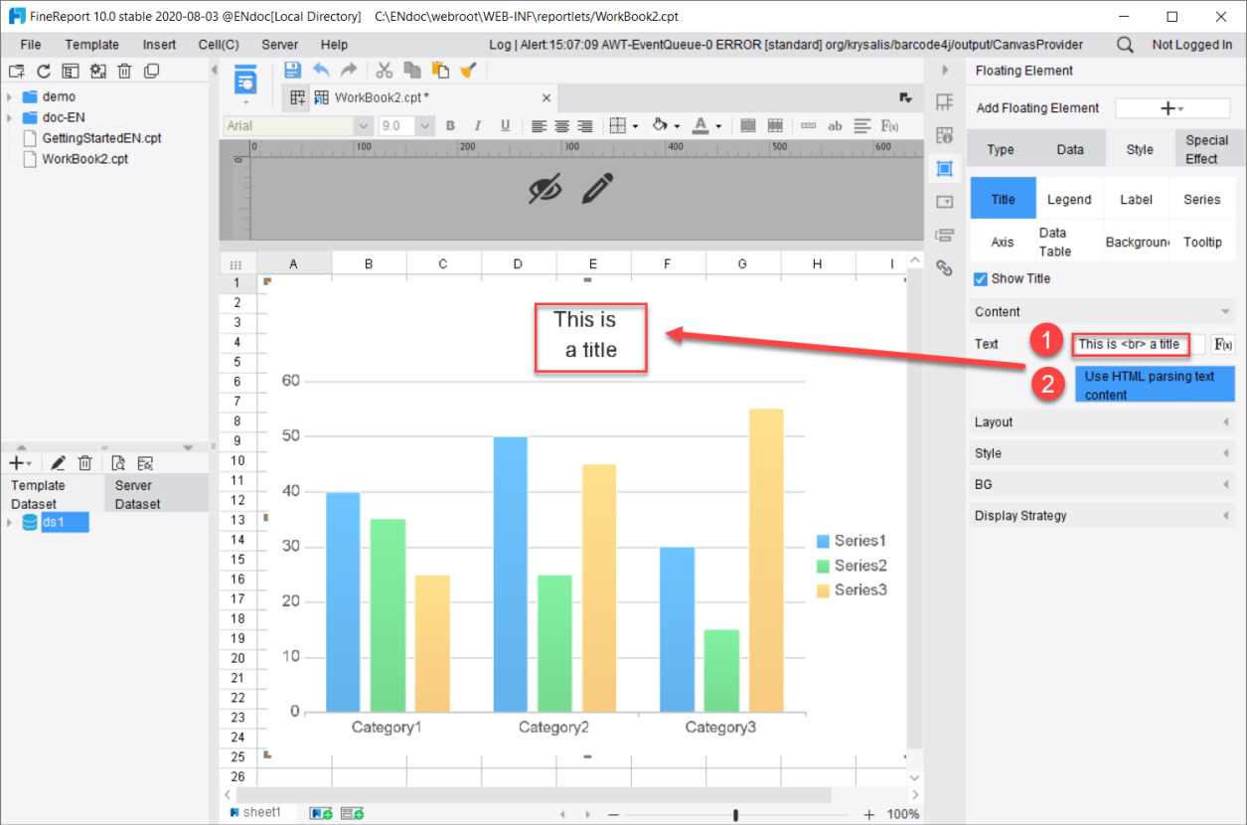Select the floating element panel icon

click(x=945, y=169)
